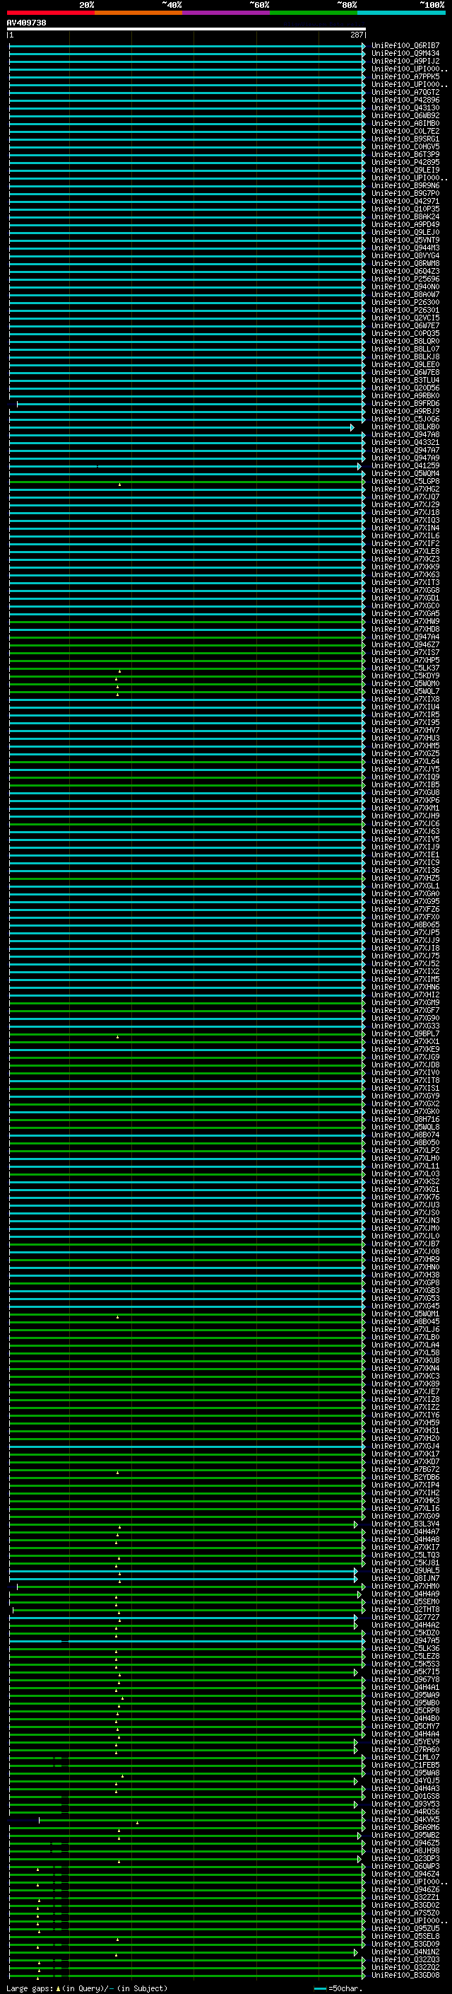452x1994 pixels.
Task: Click the UniRef100_B9FRD6 label
Action: (x=405, y=403)
